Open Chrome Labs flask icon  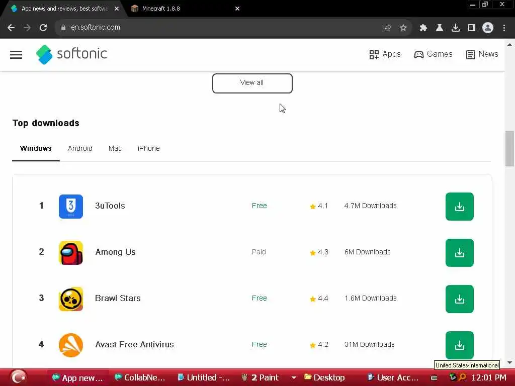[439, 28]
